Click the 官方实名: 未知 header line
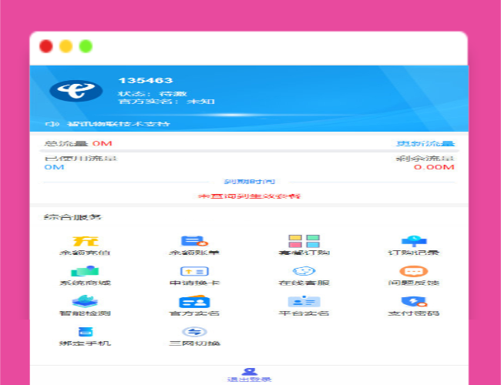501x385 pixels. [x=166, y=102]
